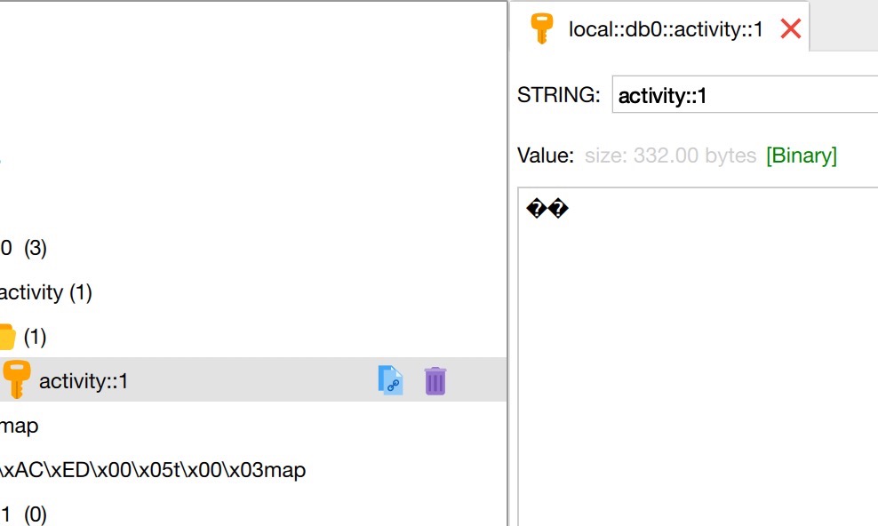Click the orange key icon beside activity::1 in the tree
This screenshot has height=526, width=878.
tap(16, 379)
